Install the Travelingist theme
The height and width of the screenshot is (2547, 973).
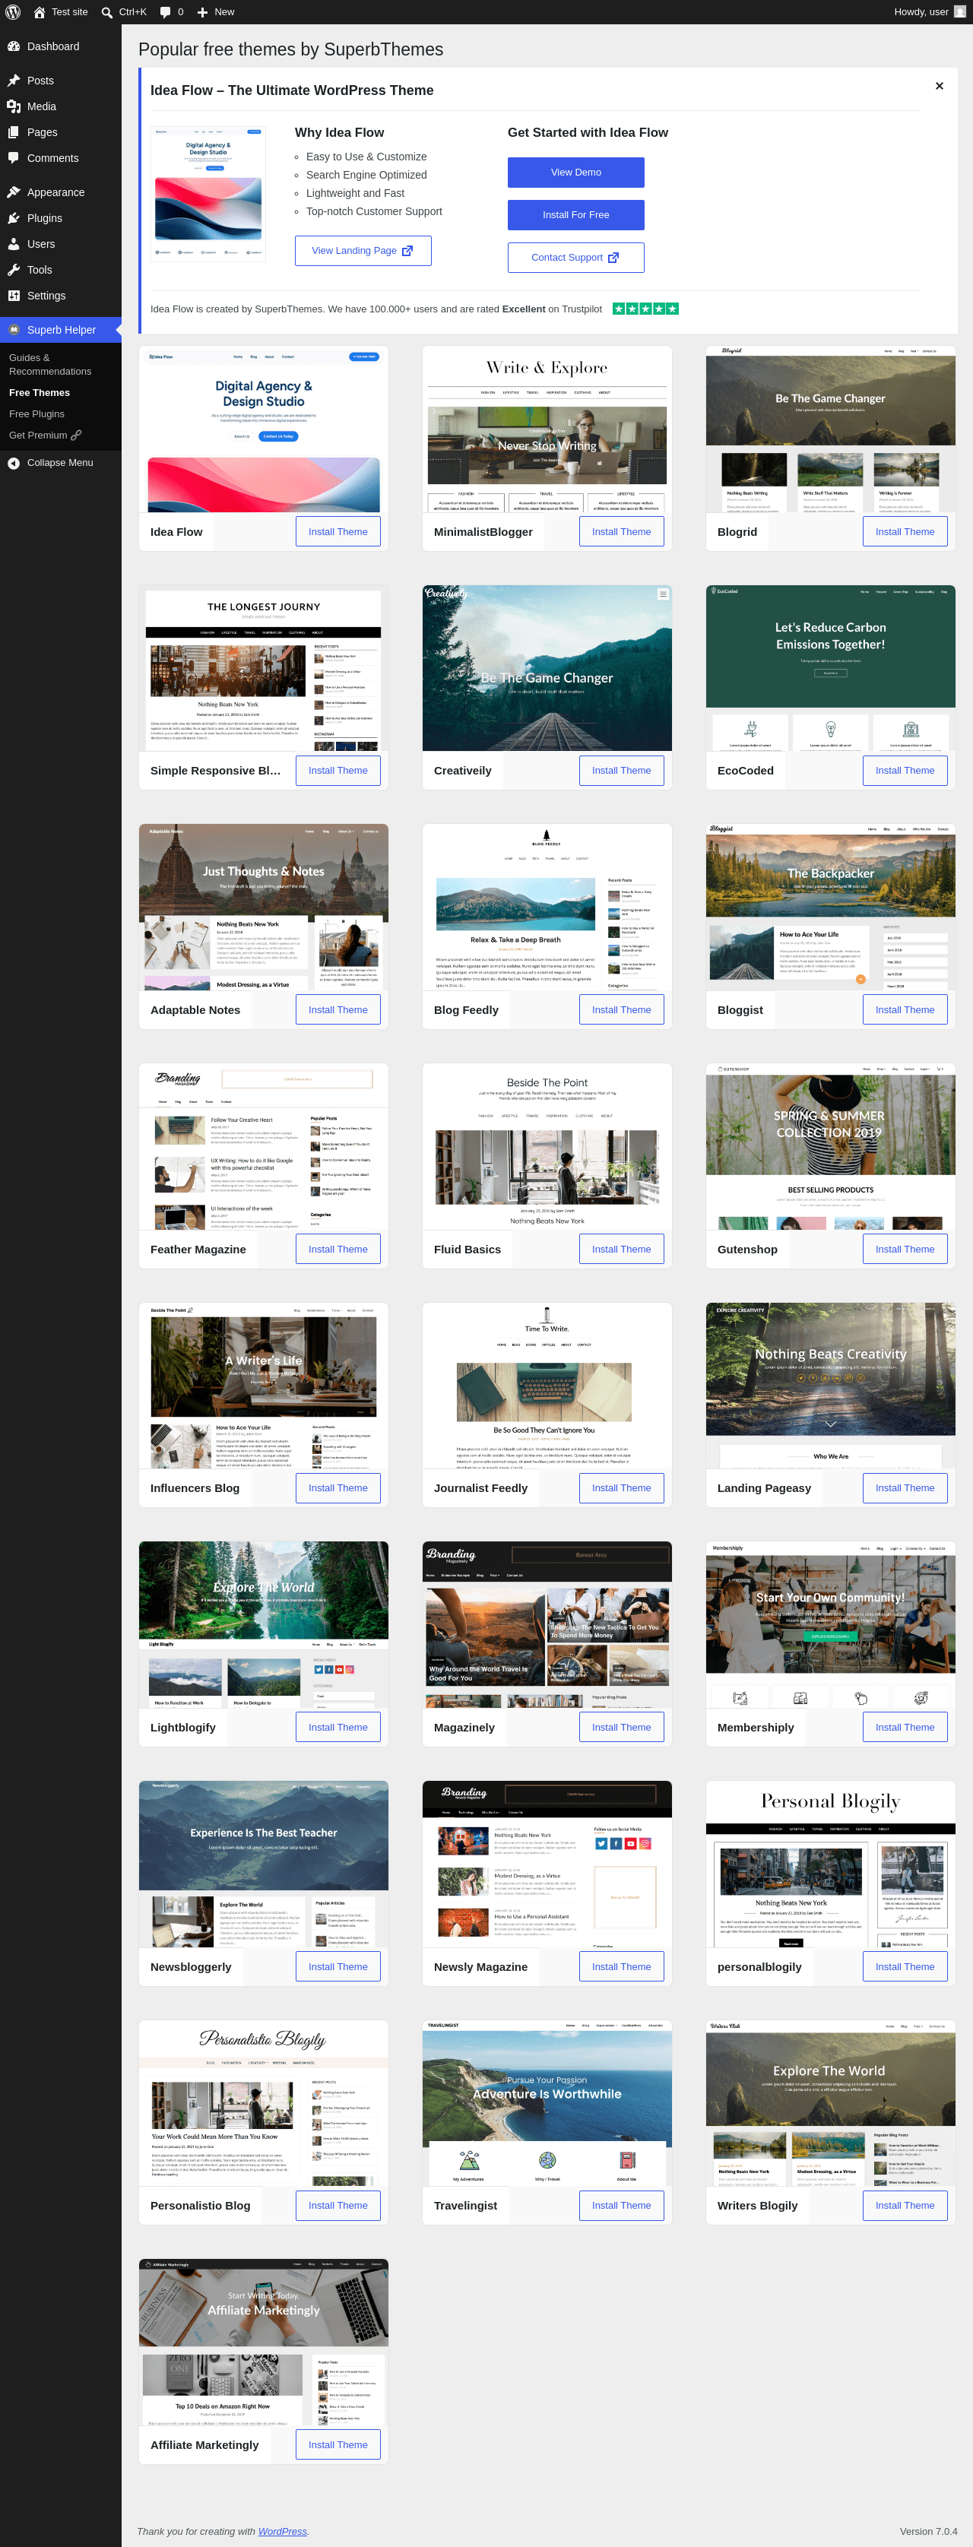point(621,2205)
